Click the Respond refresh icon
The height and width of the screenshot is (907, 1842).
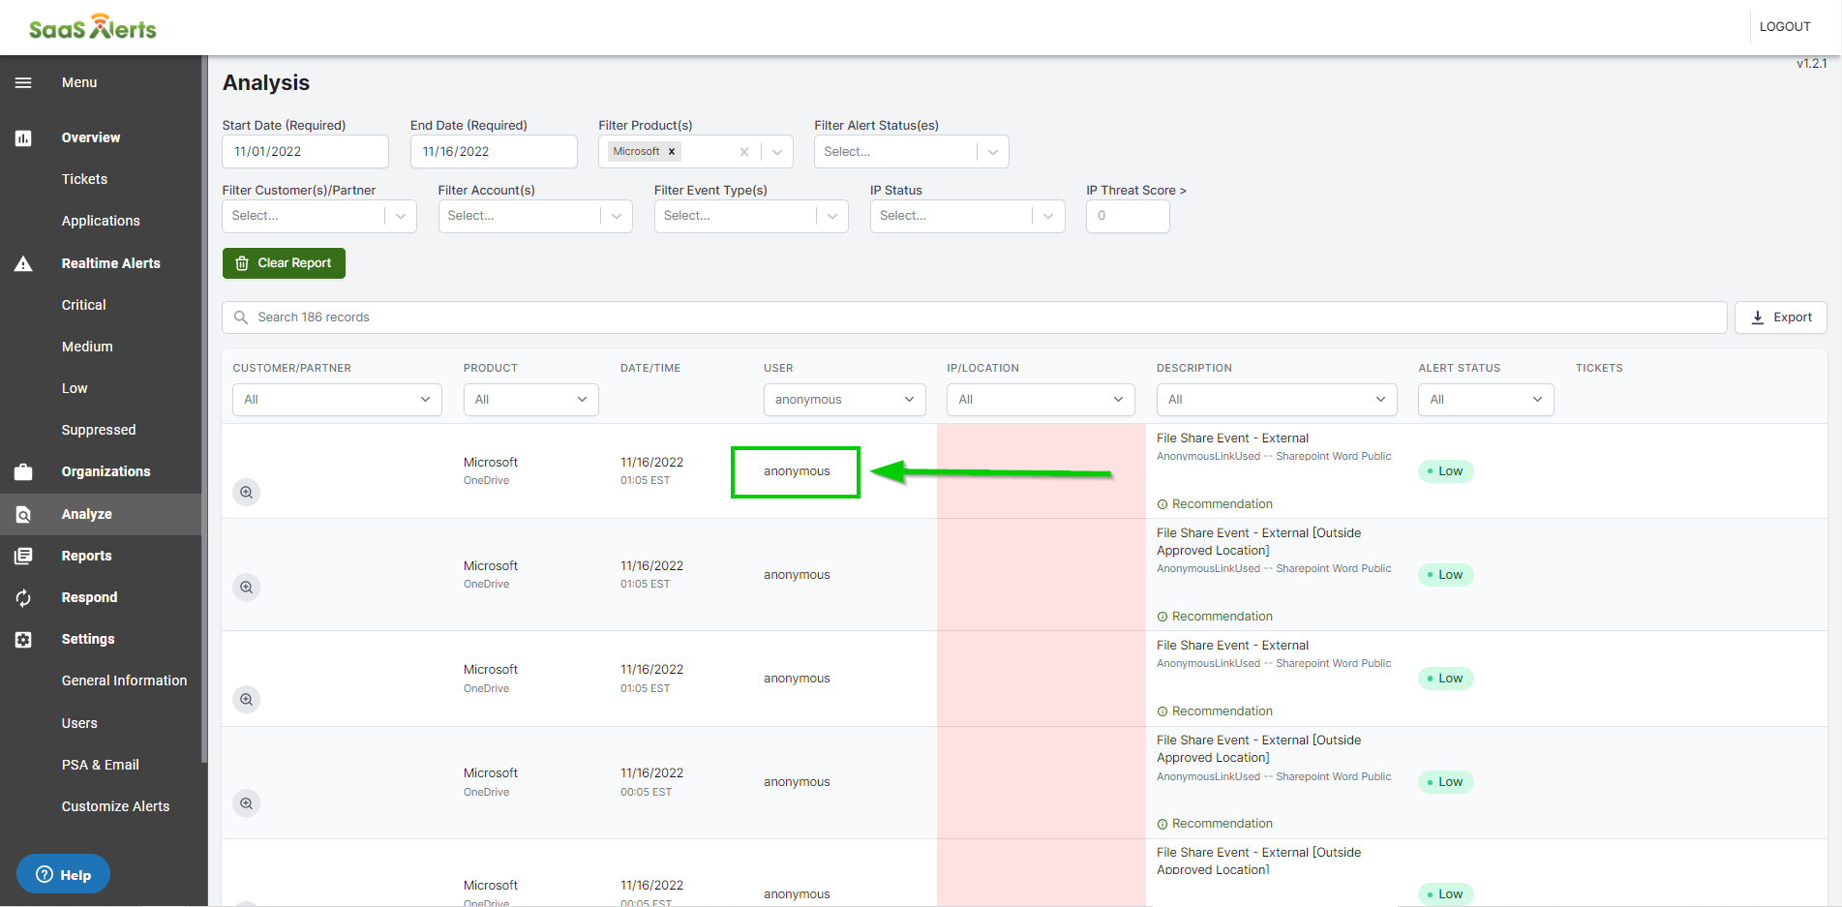[23, 598]
